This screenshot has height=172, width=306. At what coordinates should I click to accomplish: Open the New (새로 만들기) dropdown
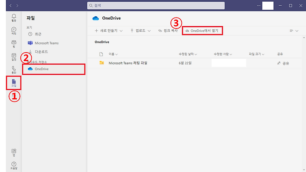click(109, 31)
